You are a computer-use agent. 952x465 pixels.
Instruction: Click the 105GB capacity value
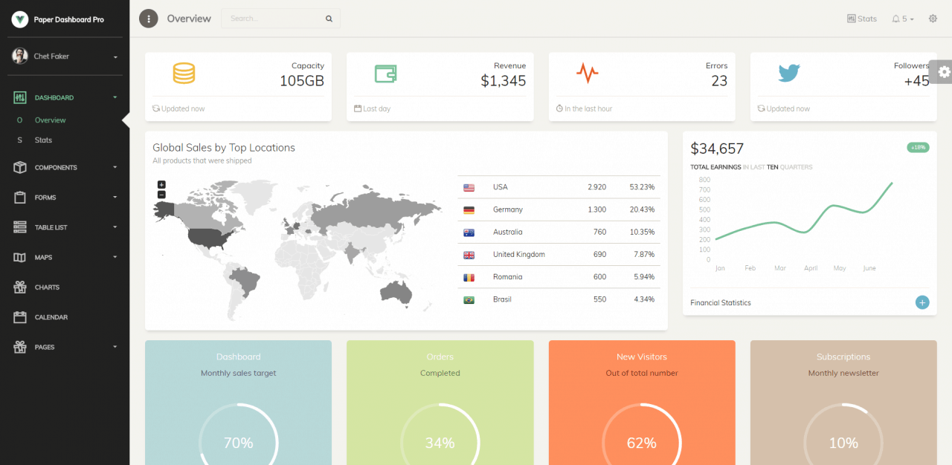click(x=302, y=81)
